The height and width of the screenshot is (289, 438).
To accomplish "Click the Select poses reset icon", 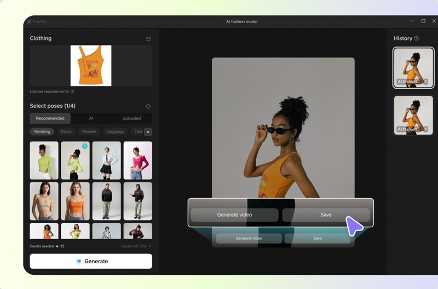I will [x=148, y=106].
